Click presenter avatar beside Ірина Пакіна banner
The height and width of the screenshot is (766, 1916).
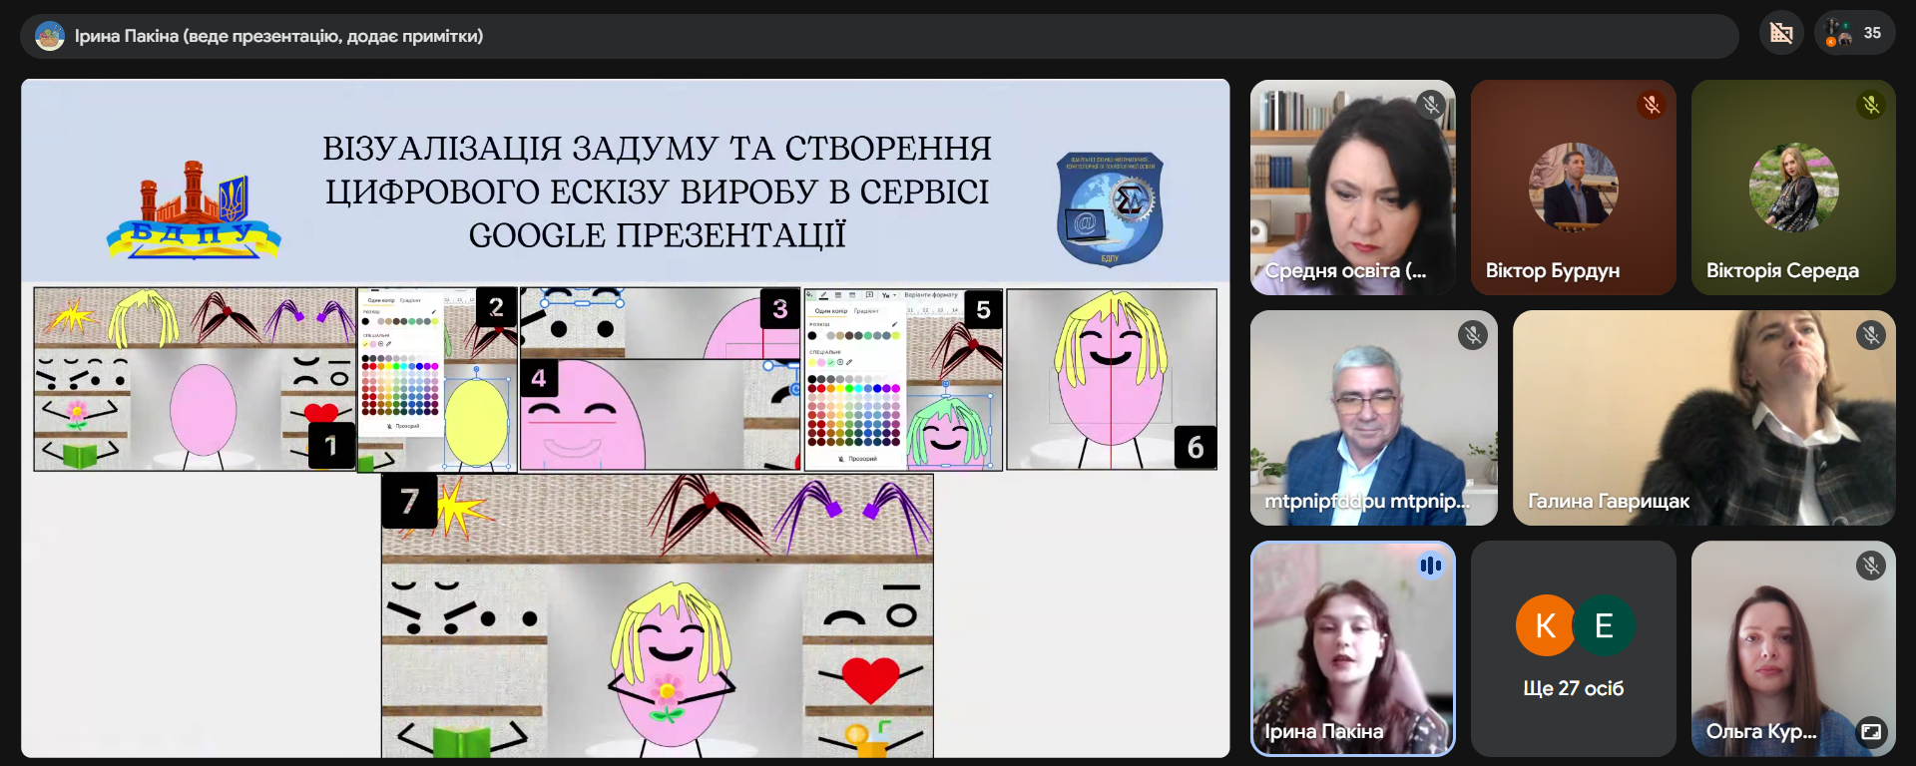click(49, 36)
